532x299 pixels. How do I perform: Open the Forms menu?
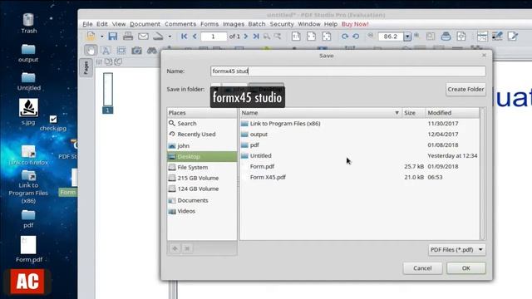click(209, 24)
